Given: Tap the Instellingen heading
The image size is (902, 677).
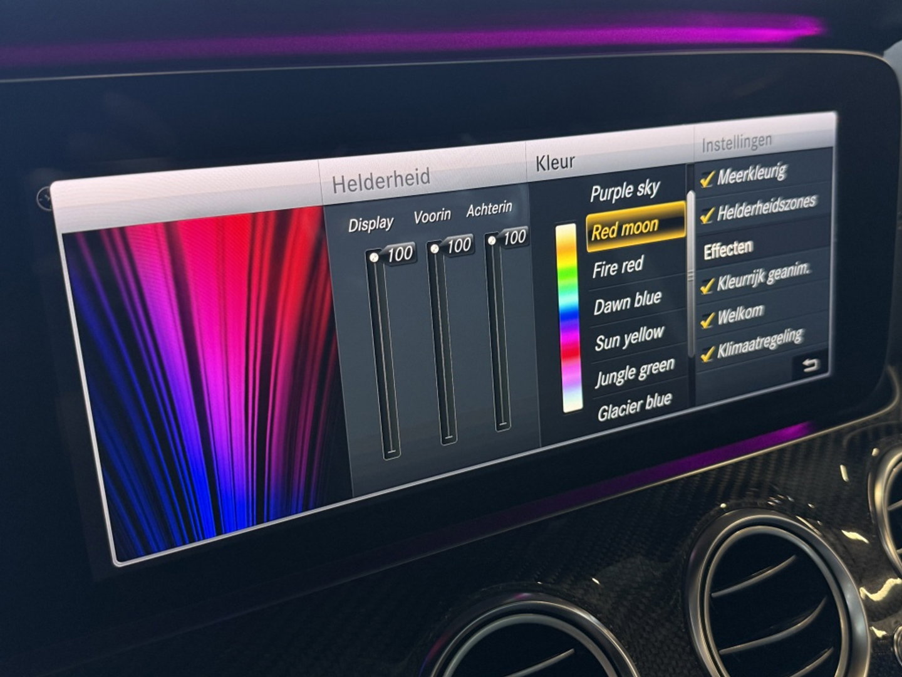Looking at the screenshot, I should [737, 144].
